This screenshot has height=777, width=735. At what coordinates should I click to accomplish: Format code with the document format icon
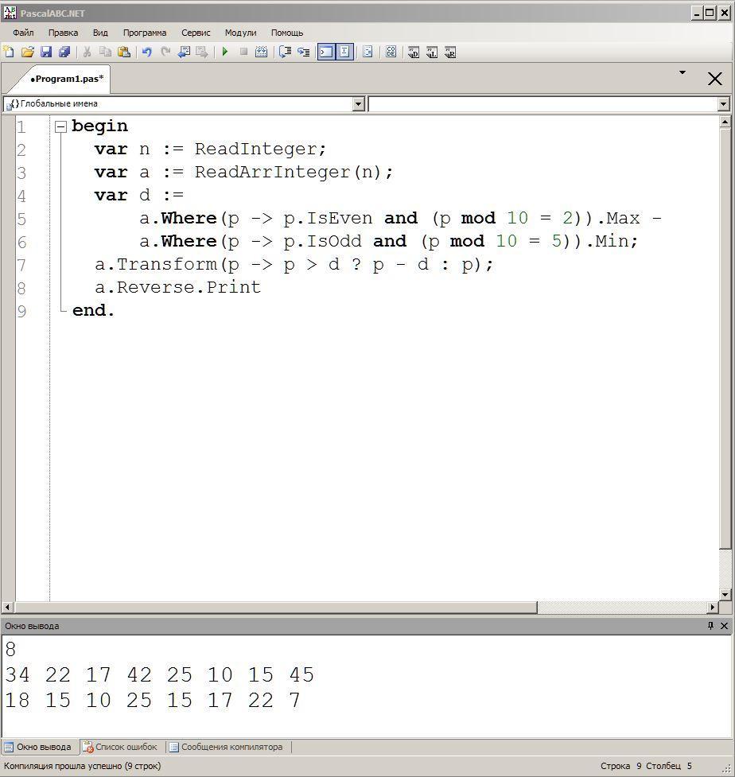(x=367, y=52)
